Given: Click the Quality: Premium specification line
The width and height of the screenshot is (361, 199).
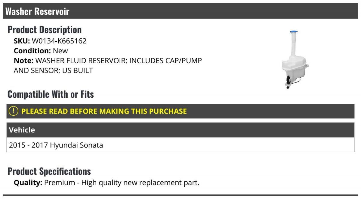Looking at the screenshot, I should tap(106, 183).
